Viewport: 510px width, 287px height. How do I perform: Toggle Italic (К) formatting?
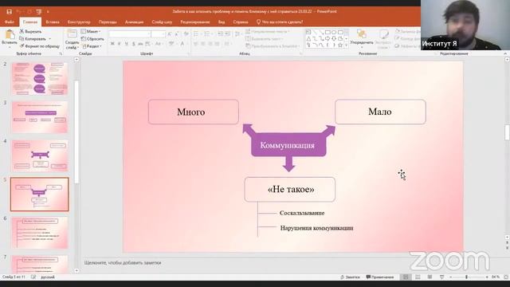pos(120,44)
